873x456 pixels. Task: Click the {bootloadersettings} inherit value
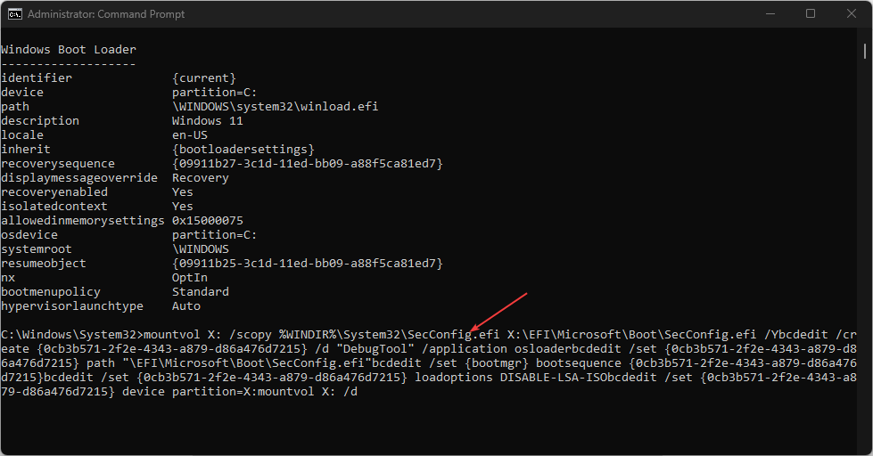[243, 149]
